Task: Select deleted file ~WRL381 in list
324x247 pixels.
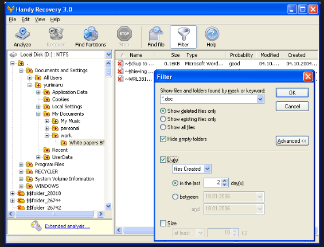Action: coord(135,79)
